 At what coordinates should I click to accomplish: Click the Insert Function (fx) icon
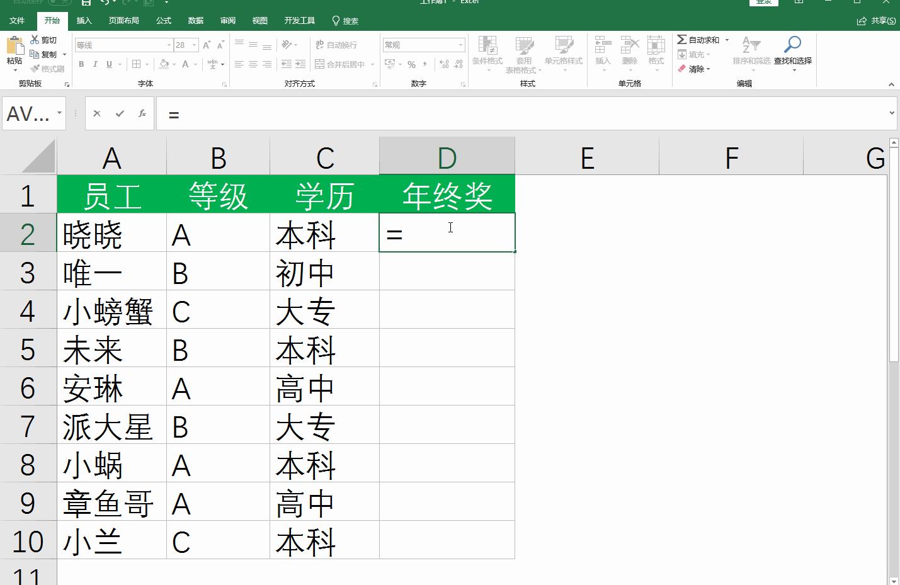142,113
